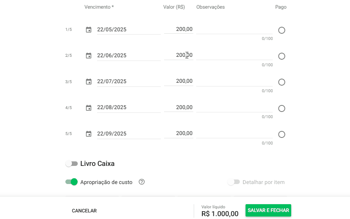This screenshot has height=219, width=350.
Task: Edit due date 22/05/2025 field
Action: 128,30
